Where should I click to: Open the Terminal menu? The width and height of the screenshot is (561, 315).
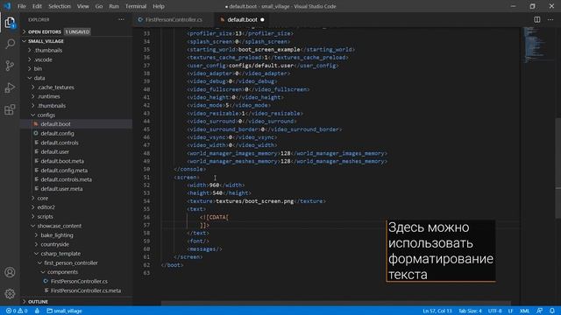point(136,6)
